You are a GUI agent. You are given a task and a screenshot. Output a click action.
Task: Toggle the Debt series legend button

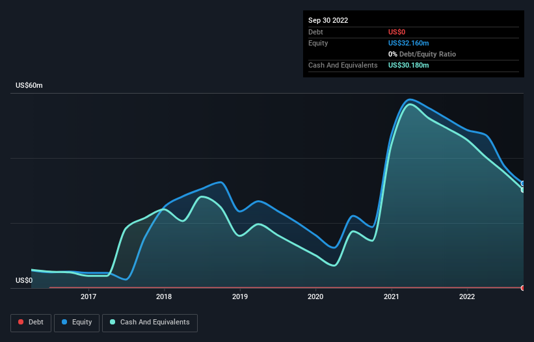31,322
